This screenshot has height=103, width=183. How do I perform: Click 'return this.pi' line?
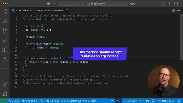point(59,62)
